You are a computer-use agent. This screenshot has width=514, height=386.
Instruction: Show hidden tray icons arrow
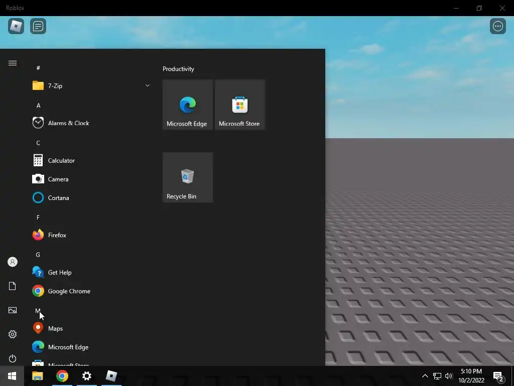pyautogui.click(x=425, y=376)
